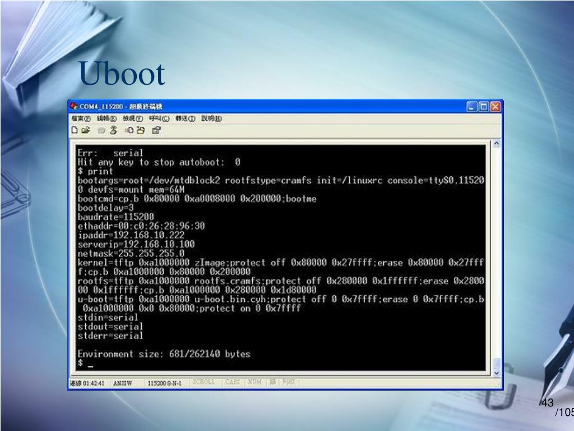Image resolution: width=574 pixels, height=431 pixels.
Task: Click the 列印 print echo status indicator
Action: click(288, 382)
